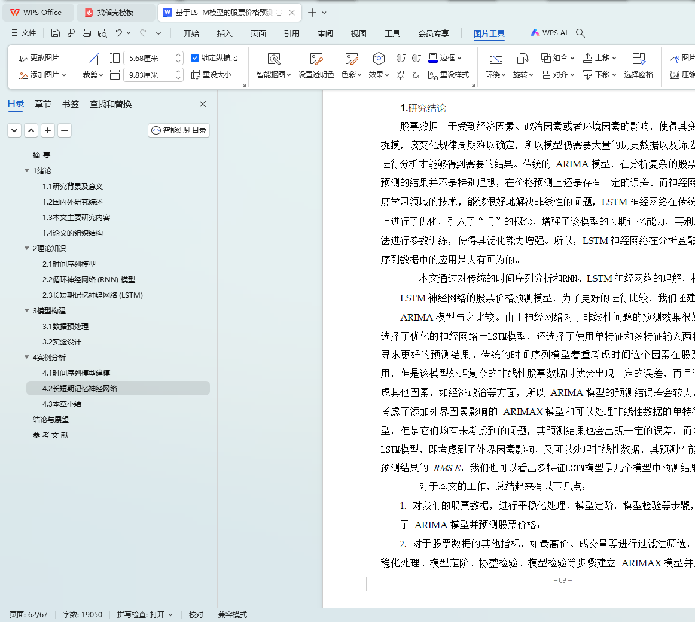Switch to the 开始 ribbon tab

[191, 33]
